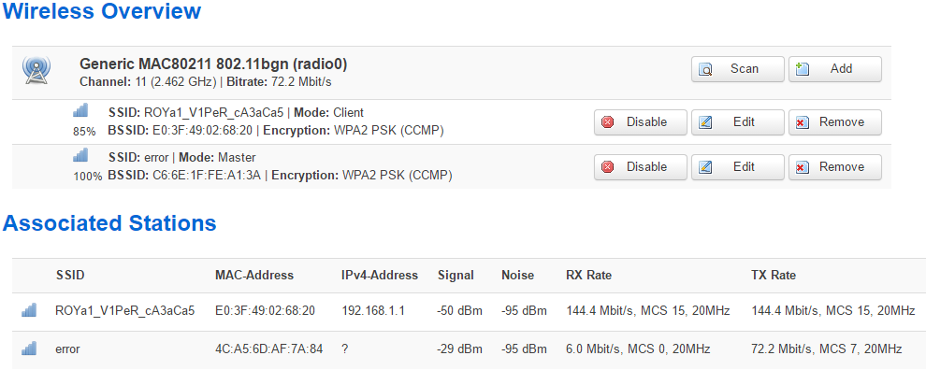Edit the error master network
Screen dimensions: 926x370
tap(738, 167)
